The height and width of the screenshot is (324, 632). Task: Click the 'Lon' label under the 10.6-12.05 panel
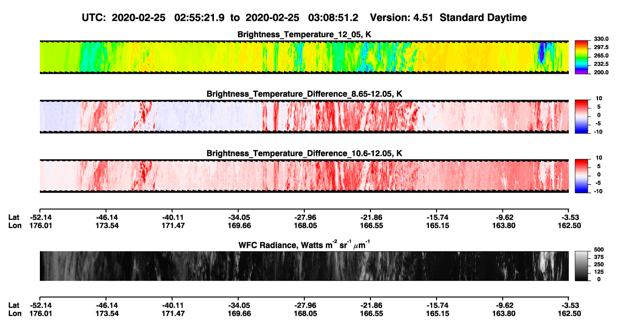point(15,226)
